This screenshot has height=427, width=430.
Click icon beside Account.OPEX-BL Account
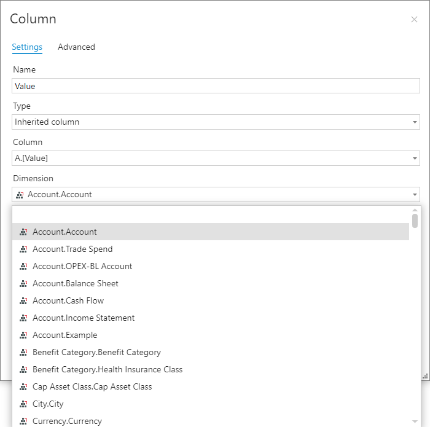click(23, 267)
